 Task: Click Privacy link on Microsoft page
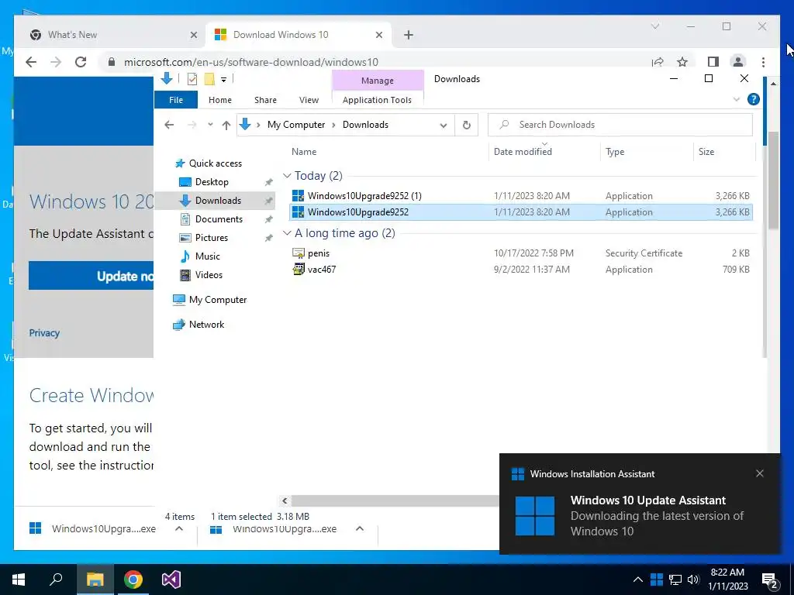coord(44,333)
